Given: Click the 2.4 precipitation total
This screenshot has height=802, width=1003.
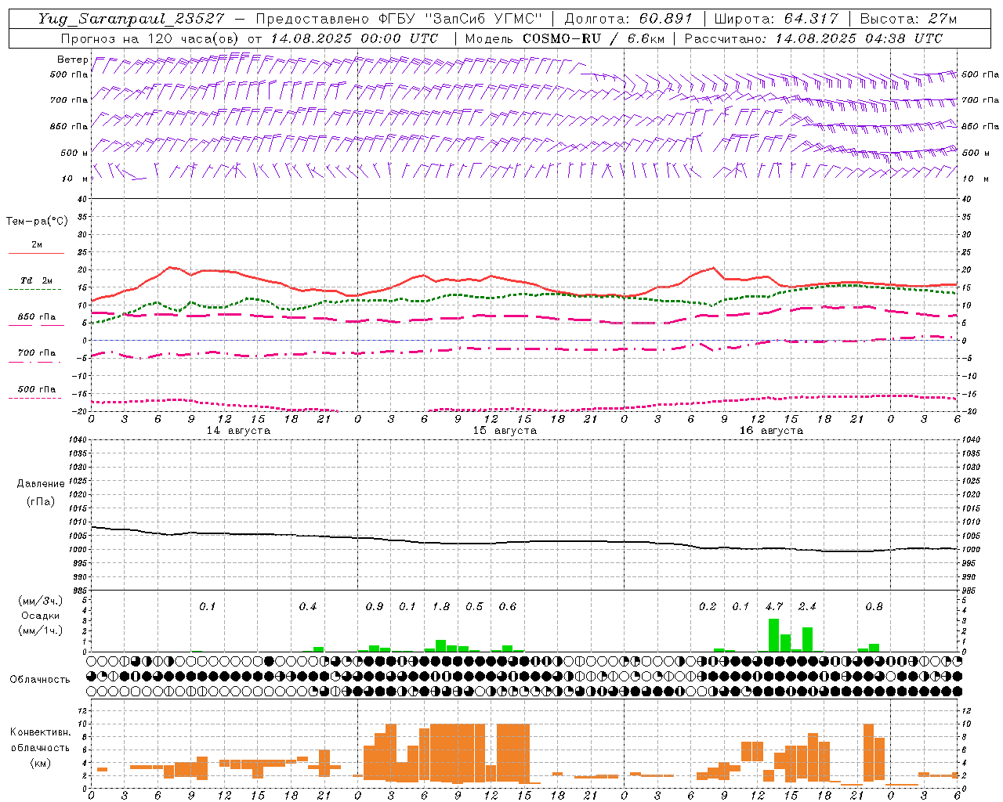Looking at the screenshot, I should pyautogui.click(x=807, y=606).
